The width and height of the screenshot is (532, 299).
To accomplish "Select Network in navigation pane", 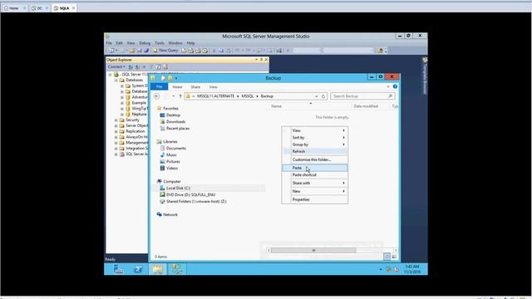I will pyautogui.click(x=170, y=214).
